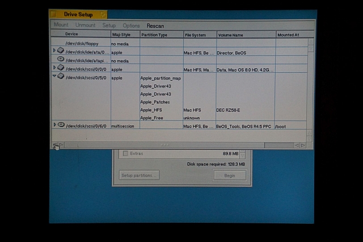Screen dimensions: 363x242
Task: Click the DEC RZ58-E volume name
Action: (228, 110)
